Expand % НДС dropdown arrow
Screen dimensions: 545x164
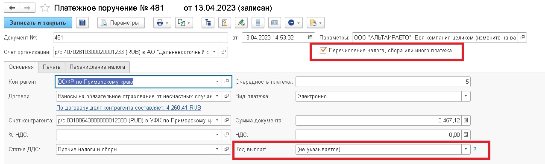tap(217, 135)
